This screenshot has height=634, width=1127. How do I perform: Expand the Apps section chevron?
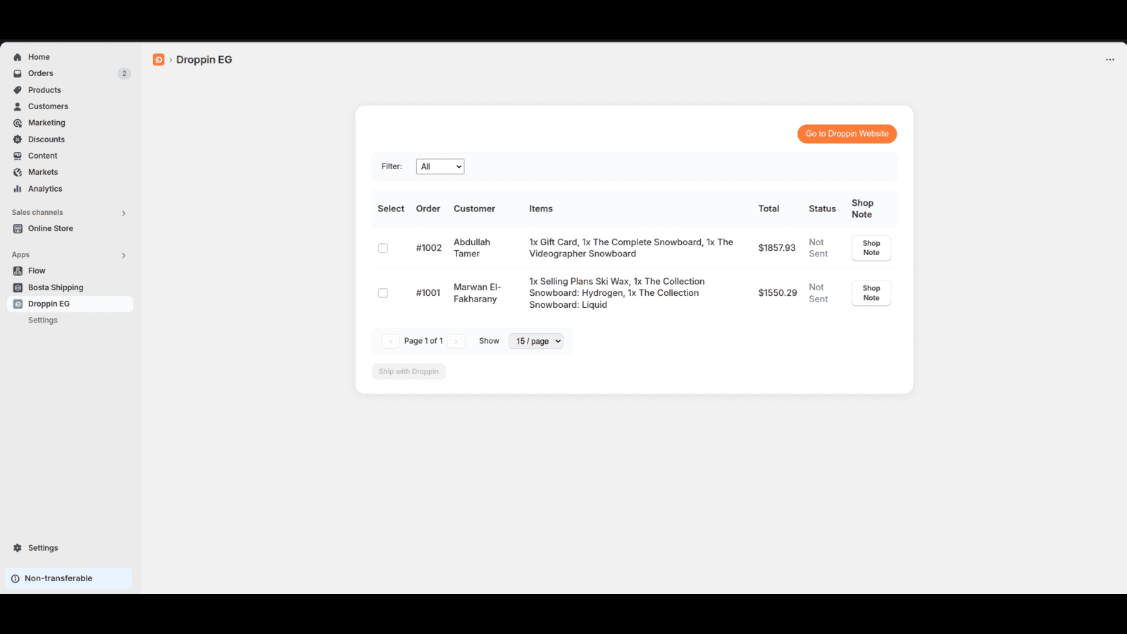pyautogui.click(x=124, y=255)
